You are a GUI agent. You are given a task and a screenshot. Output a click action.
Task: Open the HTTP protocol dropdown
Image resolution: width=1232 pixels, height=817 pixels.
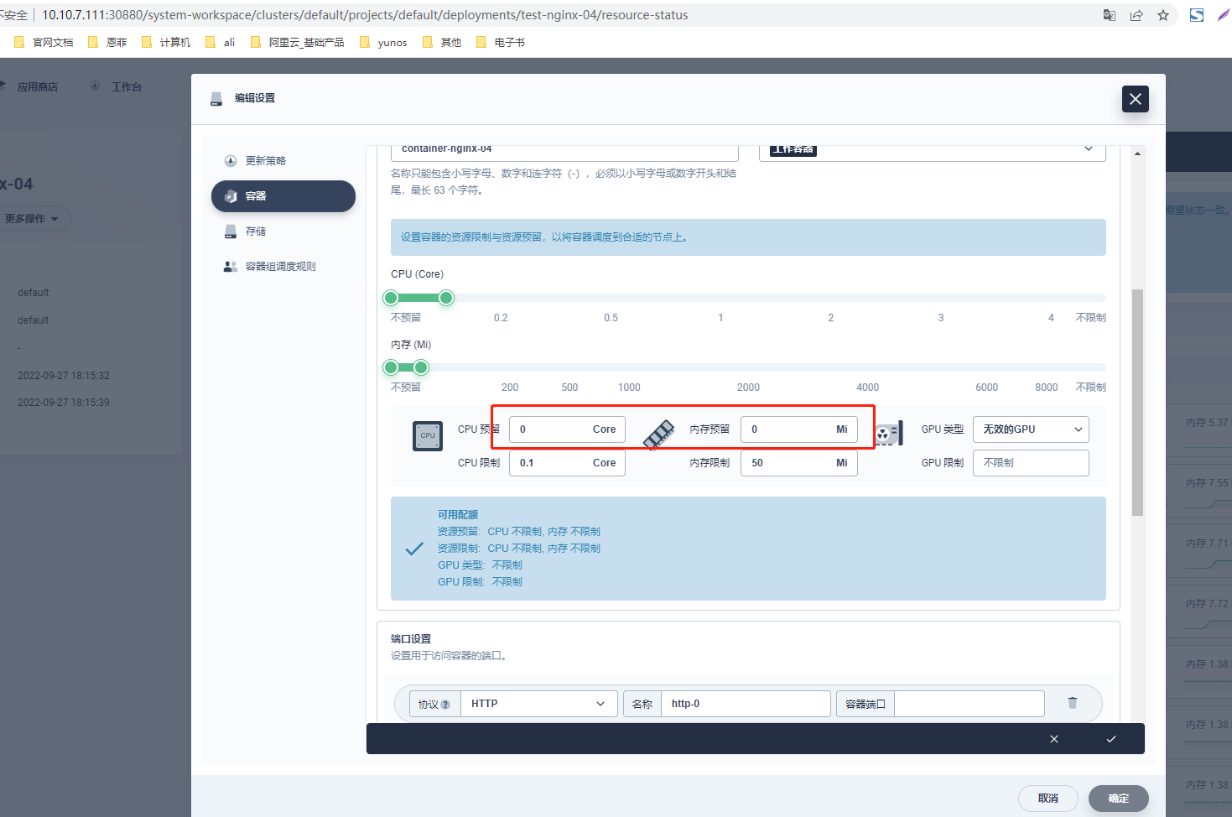(538, 704)
